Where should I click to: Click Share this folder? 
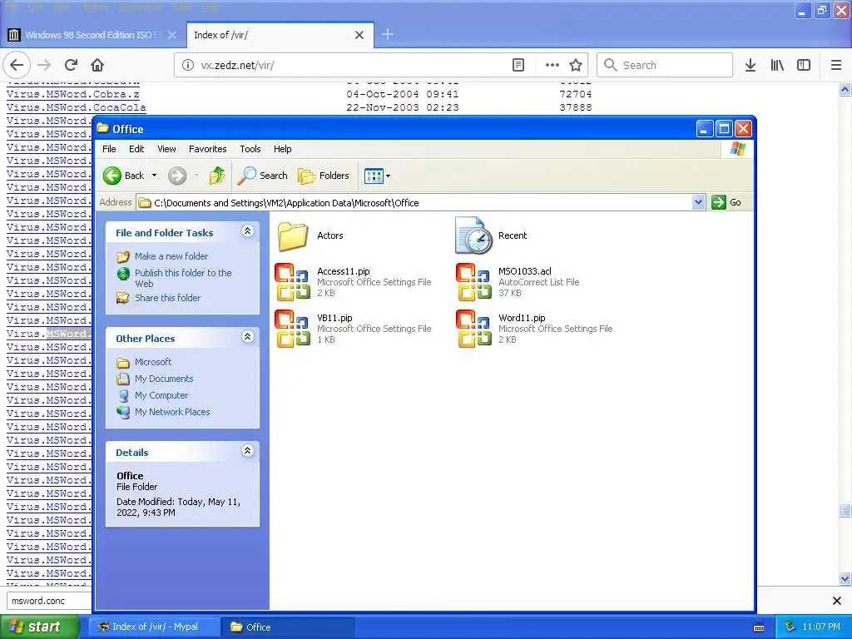pyautogui.click(x=167, y=298)
